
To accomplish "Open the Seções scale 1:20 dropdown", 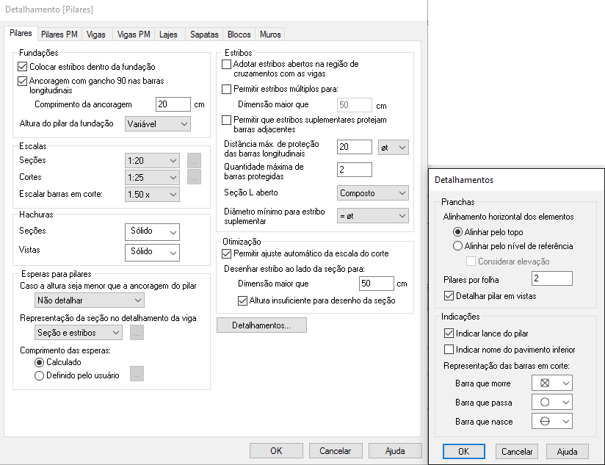I will click(152, 161).
